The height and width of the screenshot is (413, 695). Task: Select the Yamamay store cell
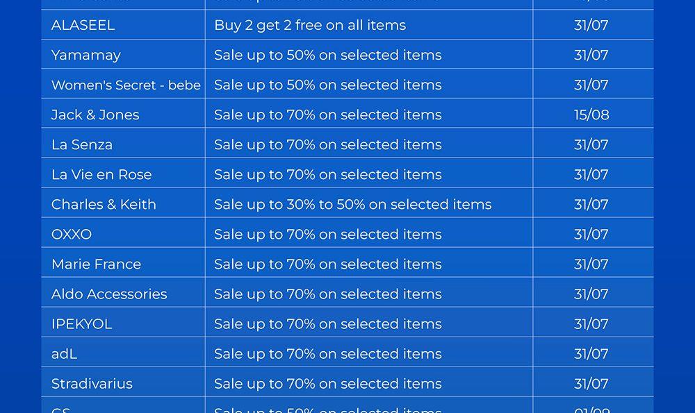coord(86,55)
